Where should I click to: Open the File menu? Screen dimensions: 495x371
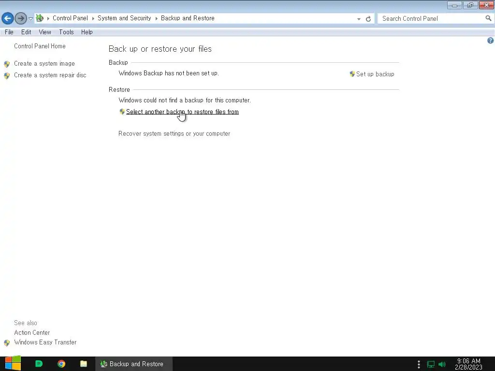(9, 32)
